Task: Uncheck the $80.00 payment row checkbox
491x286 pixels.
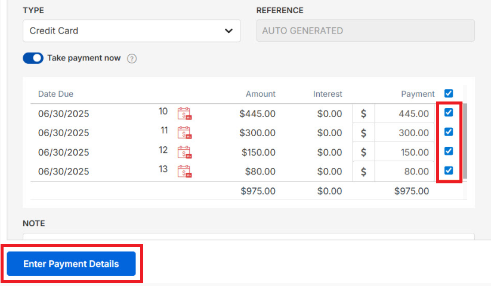Action: (449, 171)
